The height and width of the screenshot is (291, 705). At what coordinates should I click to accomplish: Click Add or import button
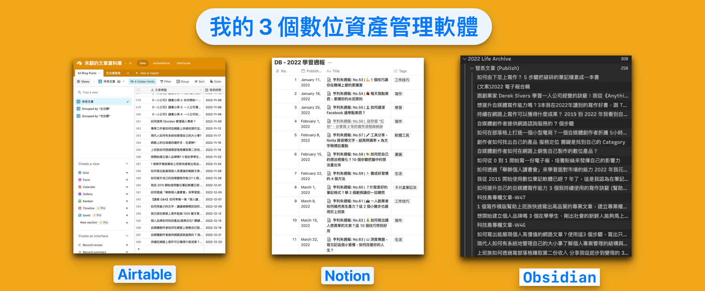pos(147,73)
